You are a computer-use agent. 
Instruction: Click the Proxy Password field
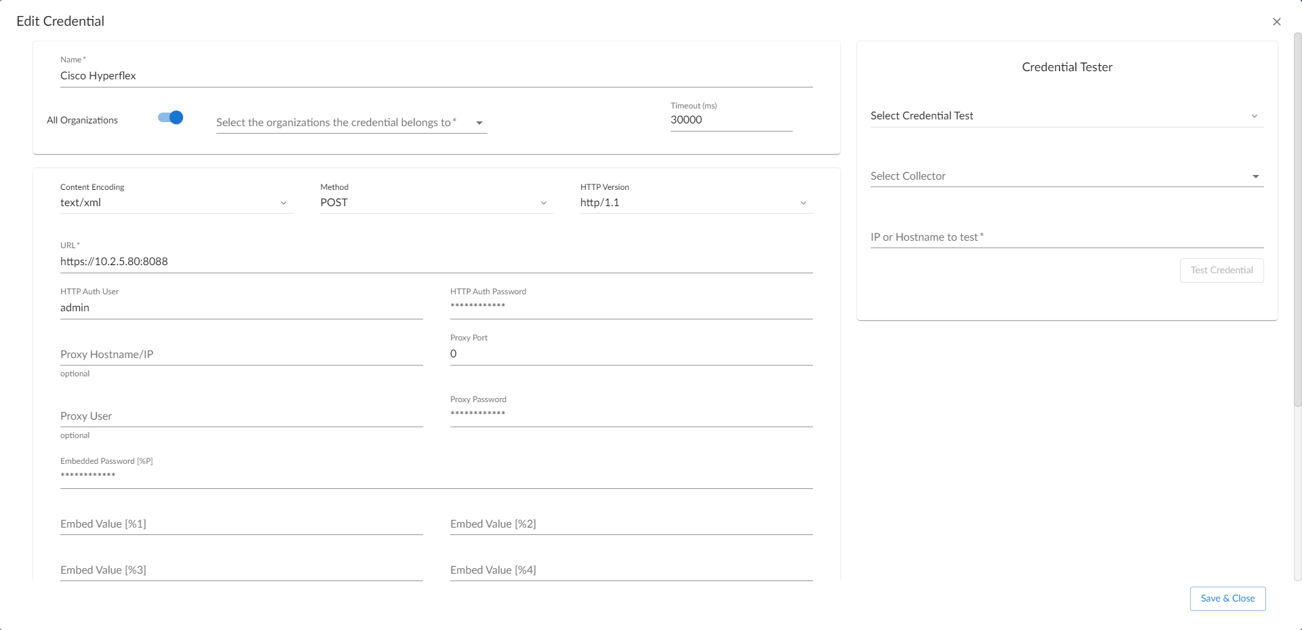pos(631,416)
